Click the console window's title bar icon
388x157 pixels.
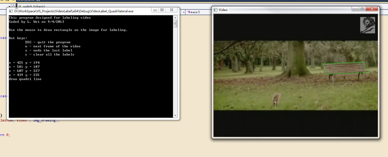(x=11, y=11)
